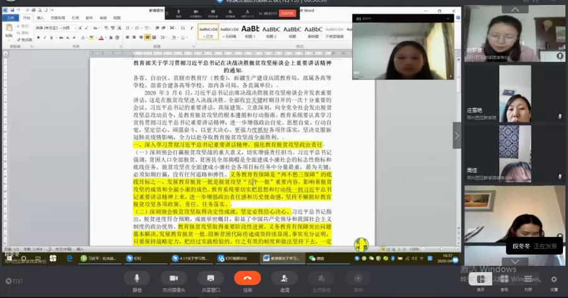Click bullet list icon in Word

click(x=128, y=28)
